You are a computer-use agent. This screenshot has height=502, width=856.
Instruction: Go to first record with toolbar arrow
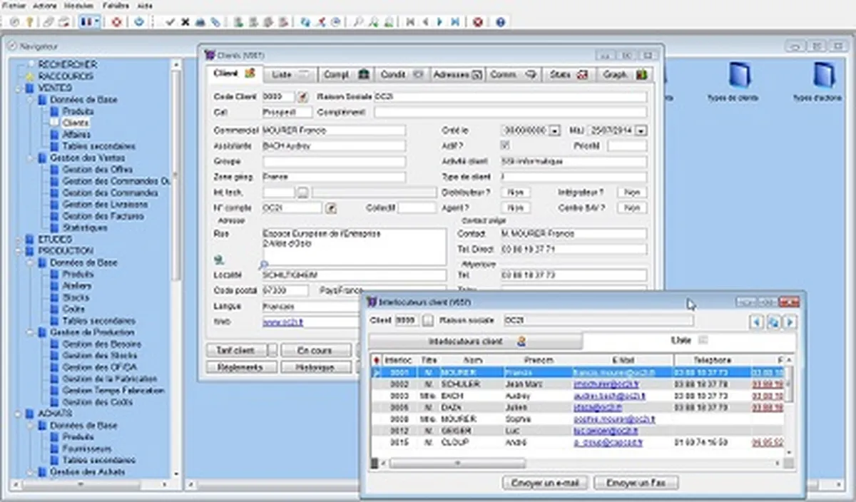pos(410,22)
